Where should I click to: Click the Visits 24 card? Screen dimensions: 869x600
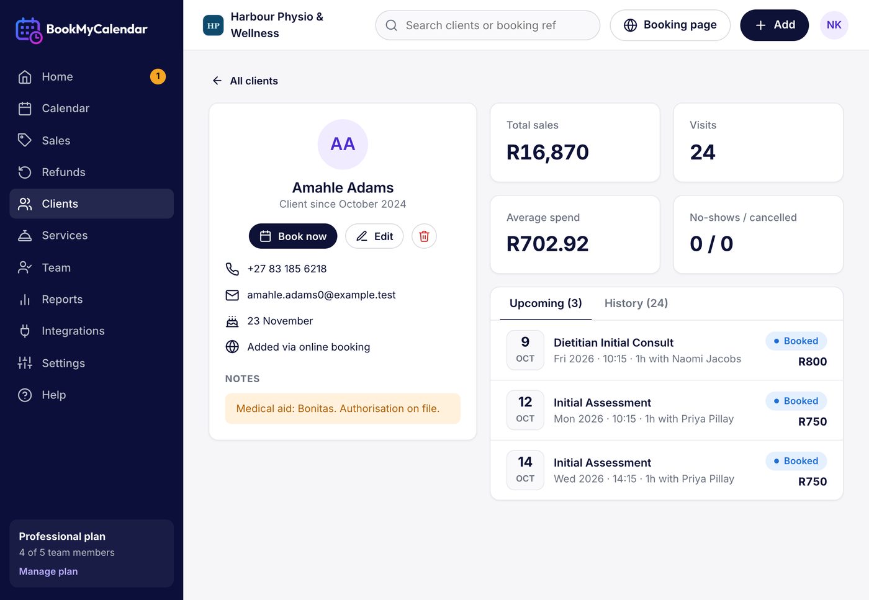759,143
